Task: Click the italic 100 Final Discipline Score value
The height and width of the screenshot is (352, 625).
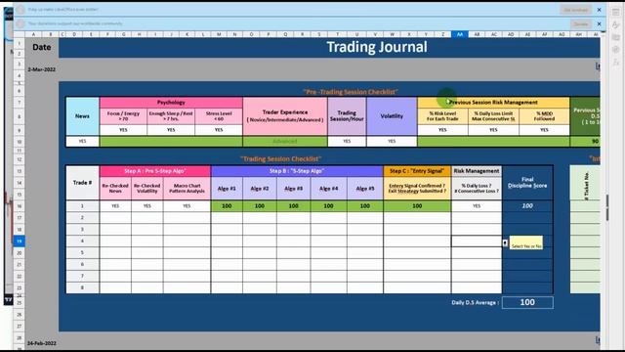Action: 527,206
